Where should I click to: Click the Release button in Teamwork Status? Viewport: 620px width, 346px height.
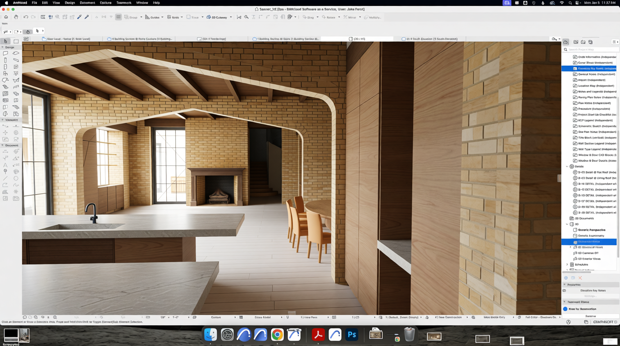pyautogui.click(x=590, y=316)
